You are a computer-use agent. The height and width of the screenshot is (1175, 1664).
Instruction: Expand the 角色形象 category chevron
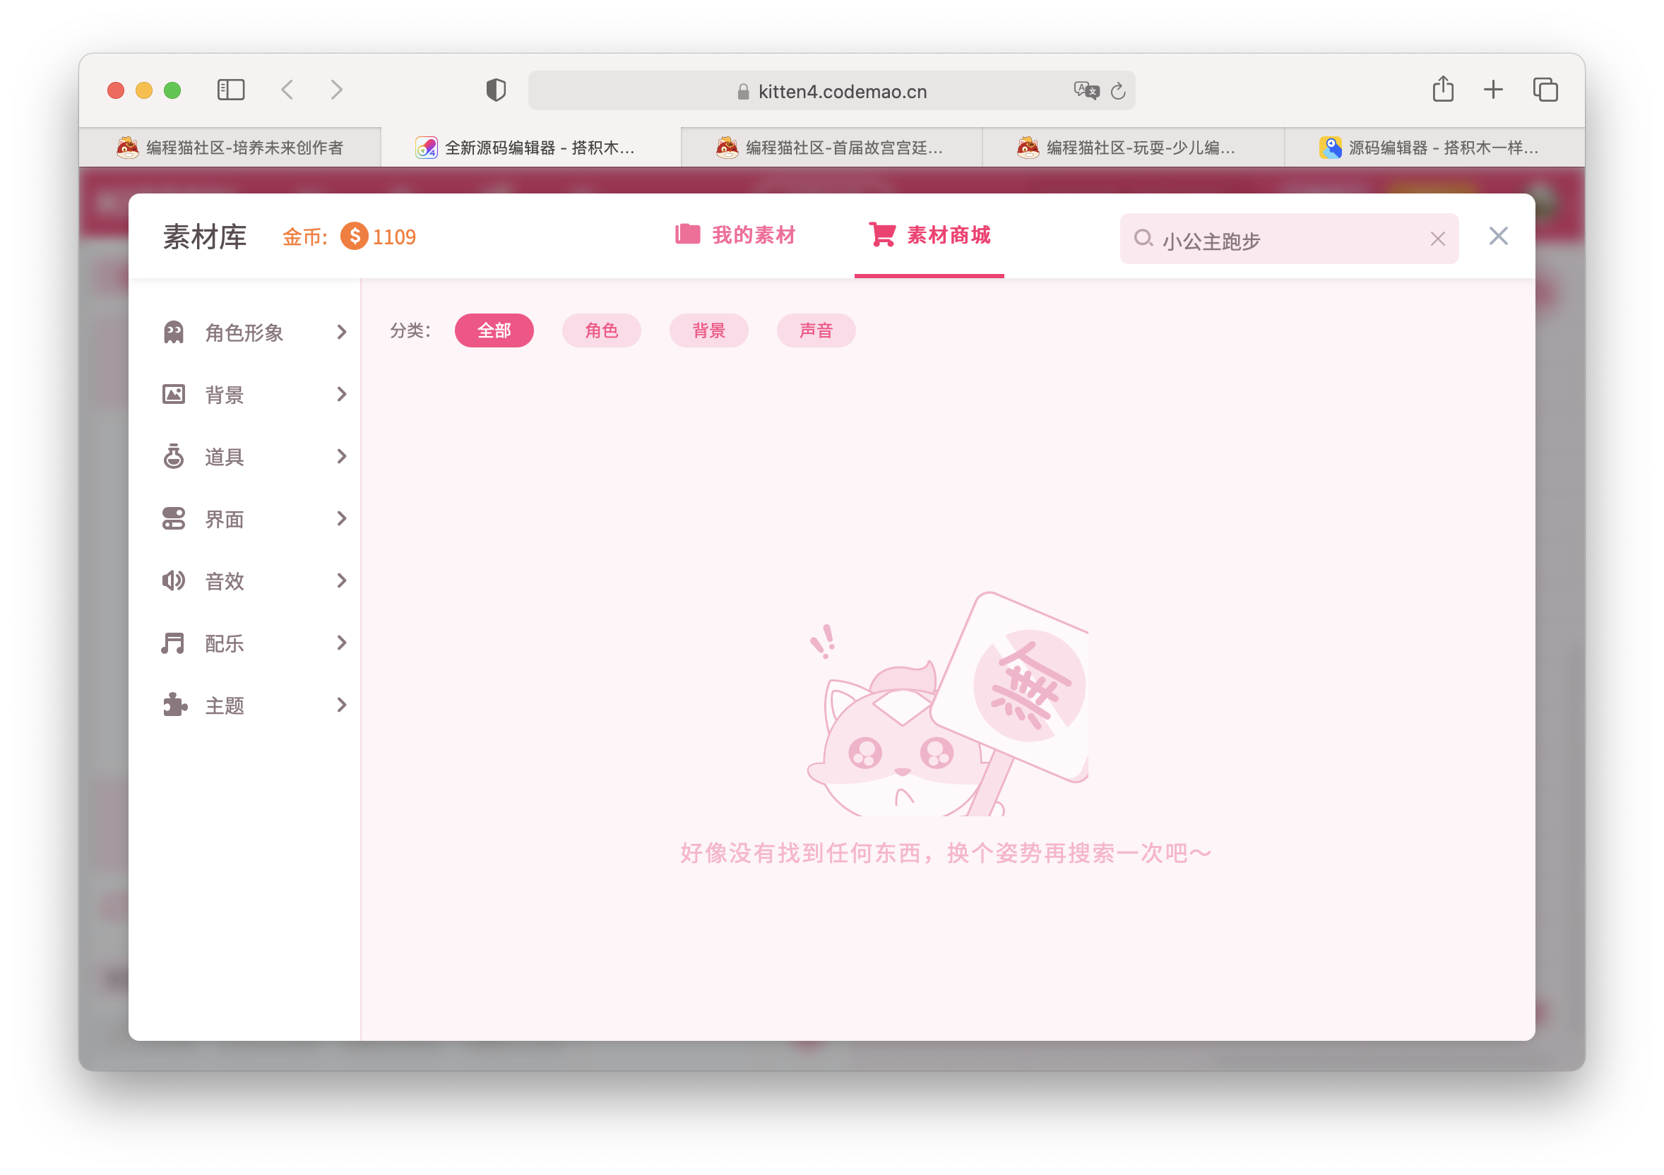[x=341, y=333]
